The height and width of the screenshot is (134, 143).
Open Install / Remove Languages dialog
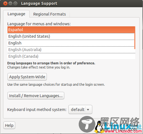(x=36, y=96)
